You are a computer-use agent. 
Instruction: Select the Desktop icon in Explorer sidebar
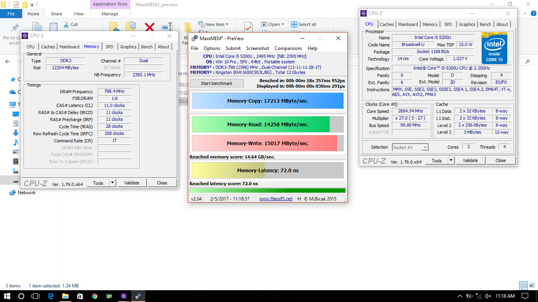tap(16, 114)
